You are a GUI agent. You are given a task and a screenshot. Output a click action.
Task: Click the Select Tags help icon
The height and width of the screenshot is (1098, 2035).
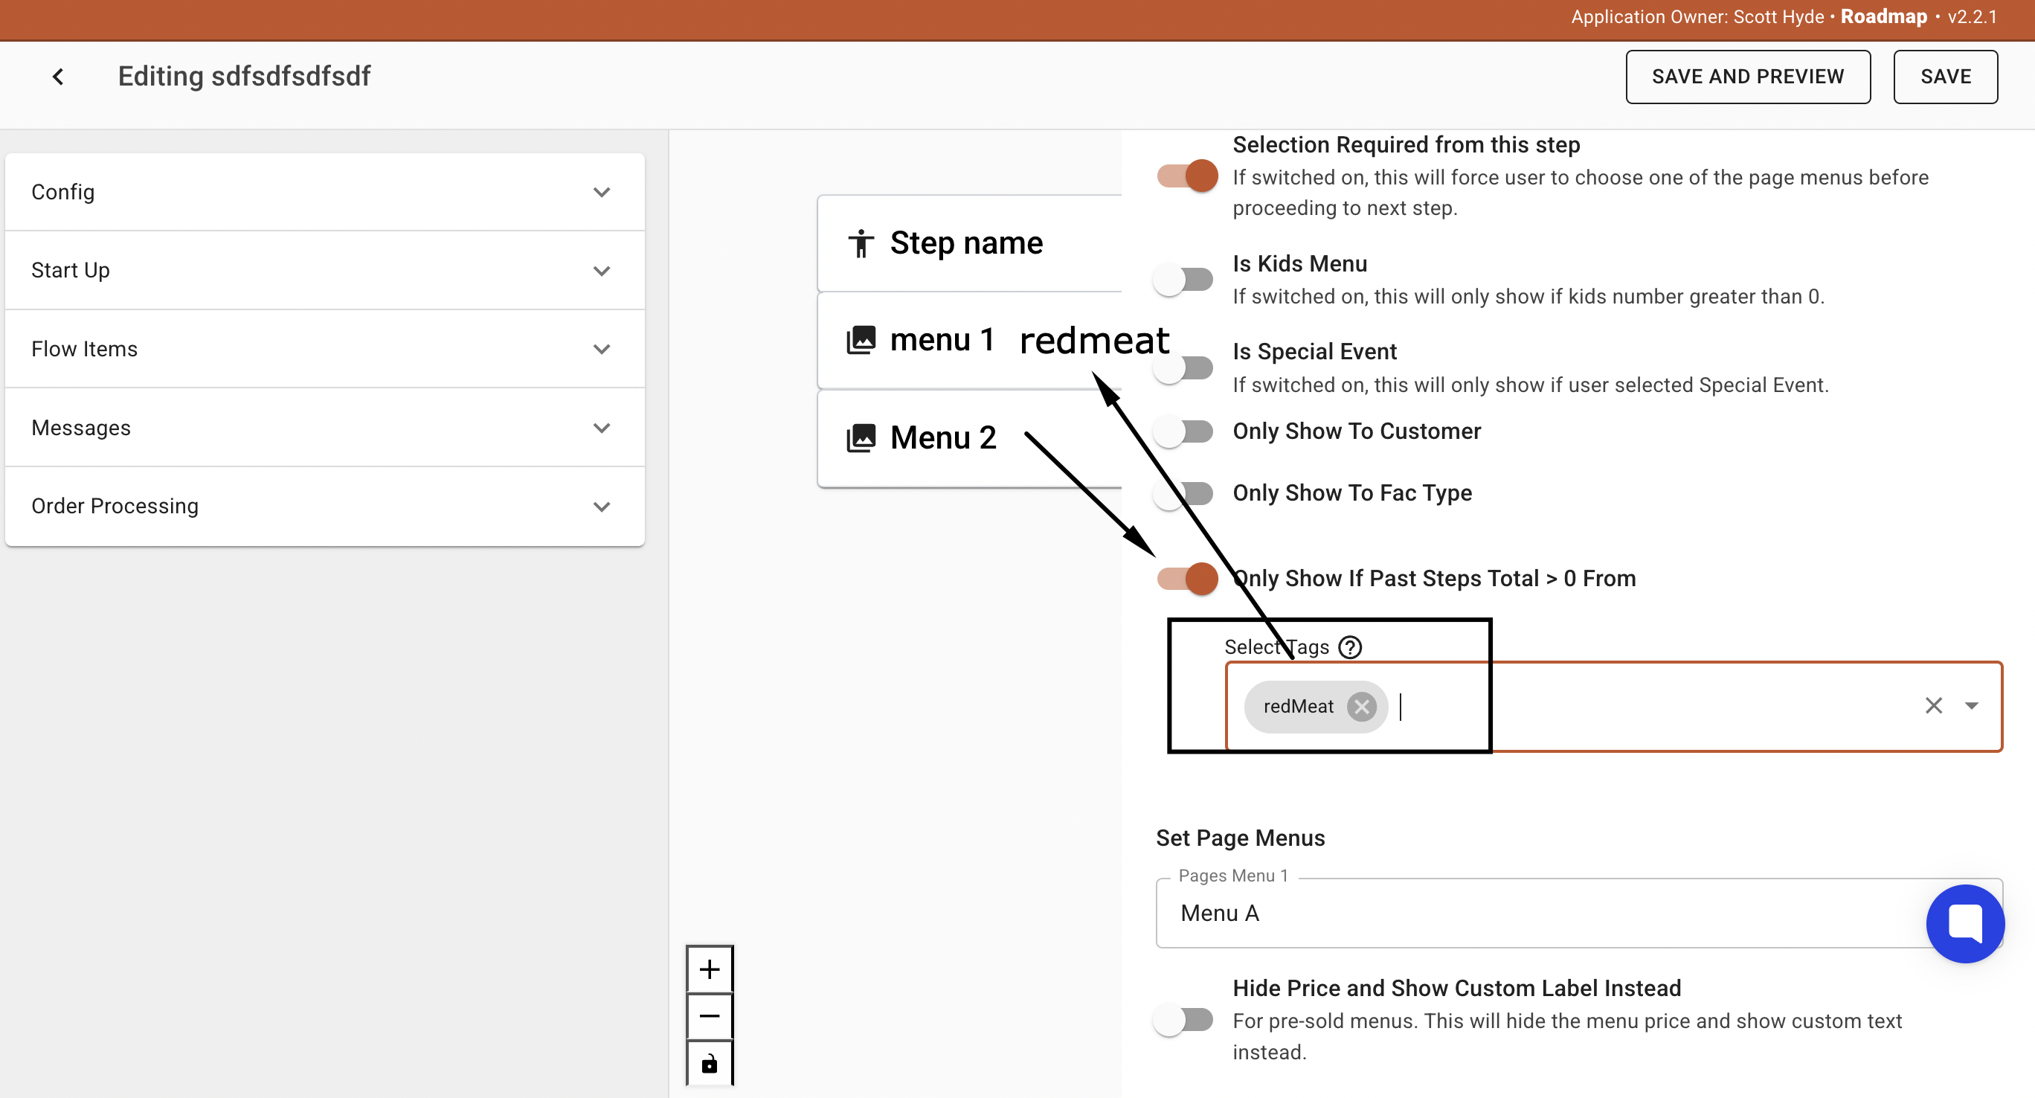click(1350, 647)
